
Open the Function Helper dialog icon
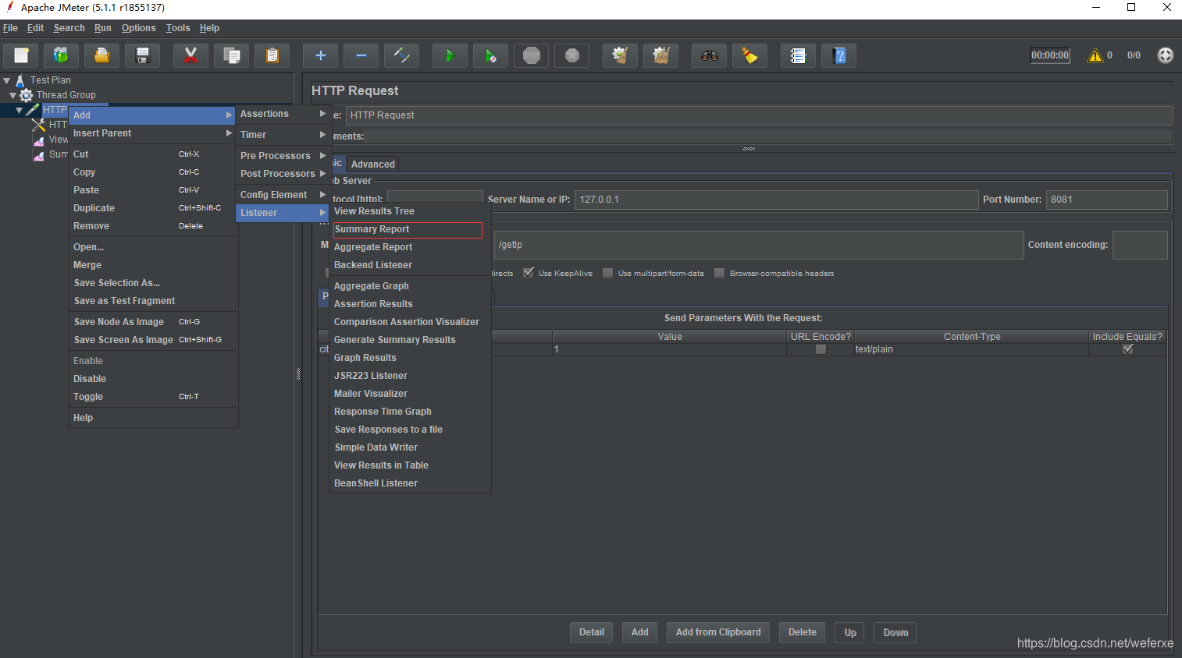click(x=798, y=55)
